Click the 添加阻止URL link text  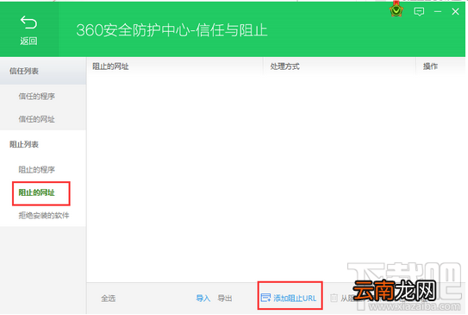pyautogui.click(x=295, y=298)
